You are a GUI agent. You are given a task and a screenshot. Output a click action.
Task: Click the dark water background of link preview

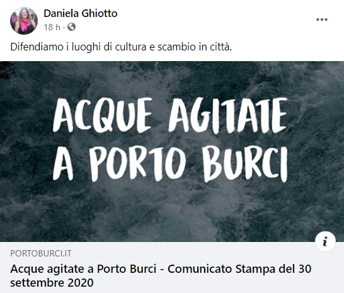click(172, 210)
